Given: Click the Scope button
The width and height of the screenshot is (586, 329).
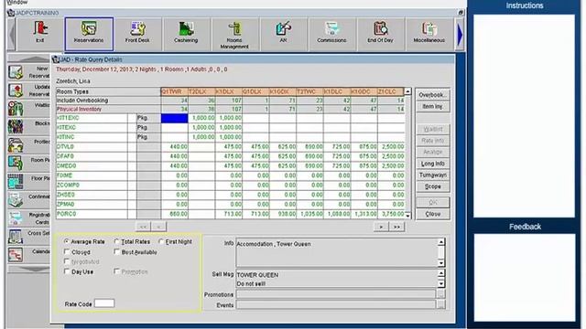Looking at the screenshot, I should (x=432, y=186).
